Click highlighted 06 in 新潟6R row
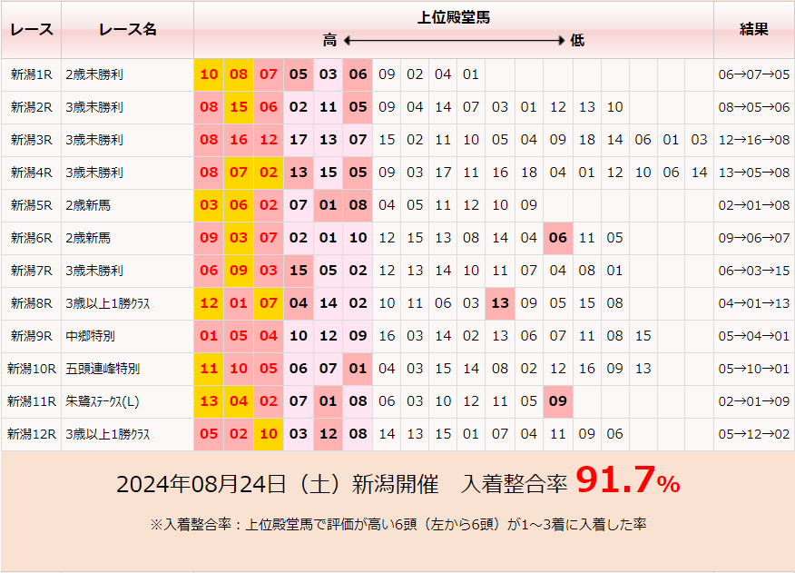 pos(558,238)
